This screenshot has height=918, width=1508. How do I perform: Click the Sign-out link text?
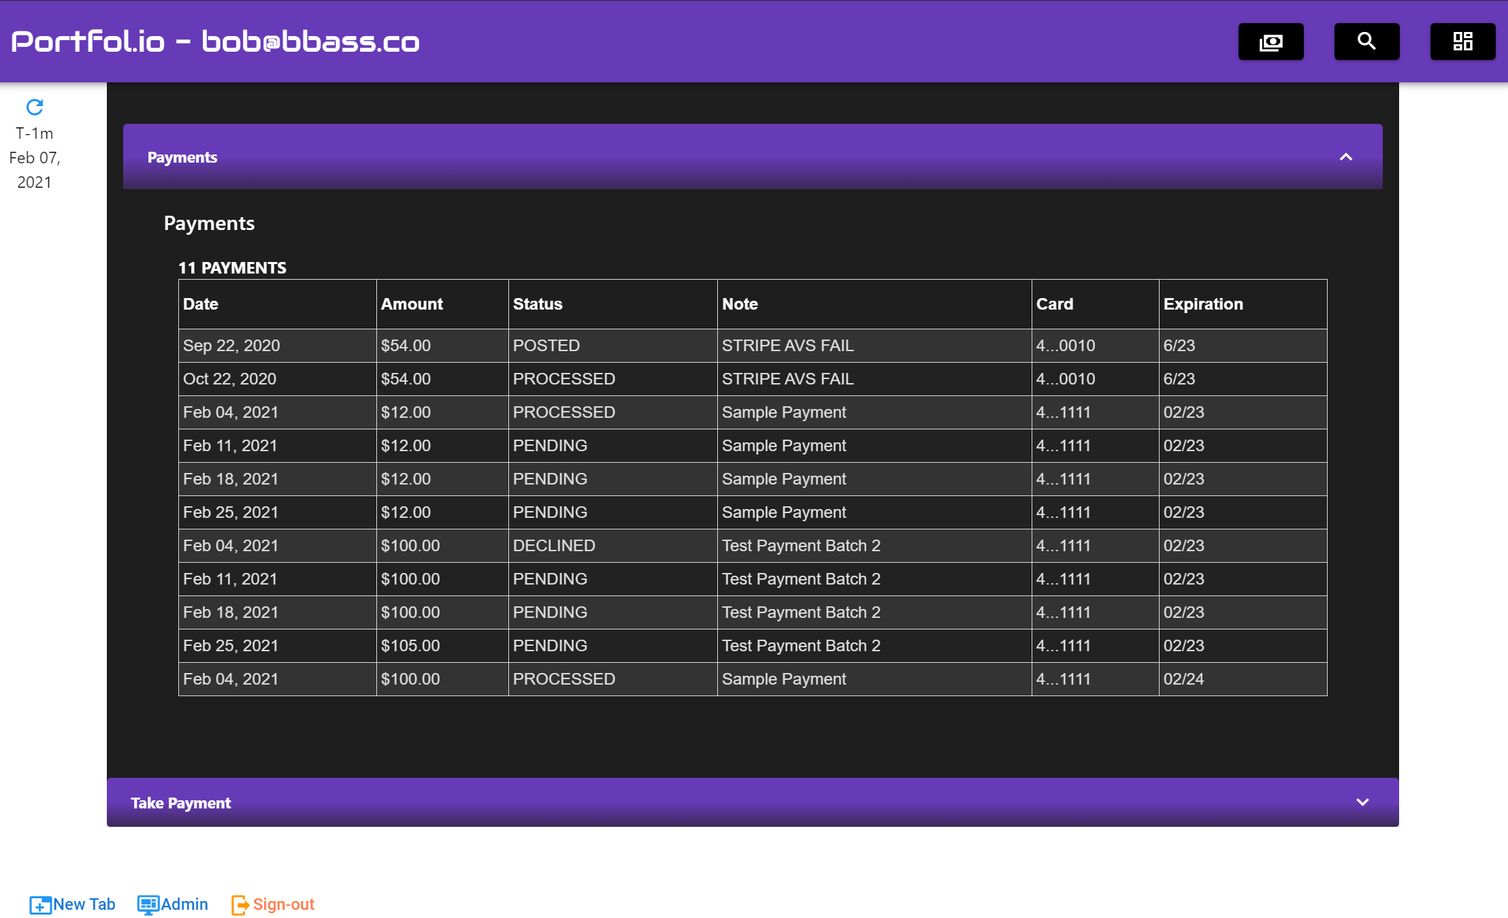coord(284,904)
